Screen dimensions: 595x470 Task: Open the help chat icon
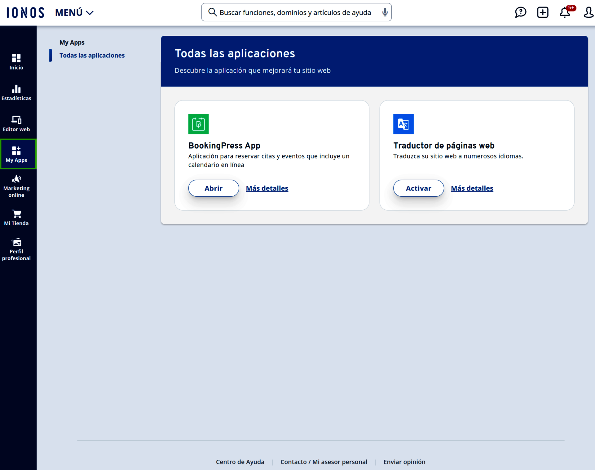[521, 12]
